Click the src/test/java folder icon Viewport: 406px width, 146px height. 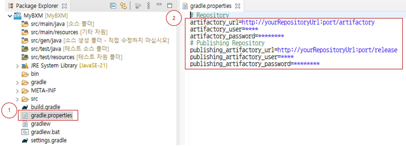(x=25, y=48)
